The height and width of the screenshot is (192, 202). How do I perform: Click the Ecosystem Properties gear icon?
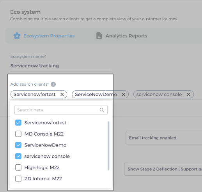(x=17, y=36)
